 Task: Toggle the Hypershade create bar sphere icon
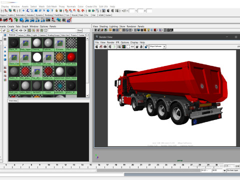[5, 35]
